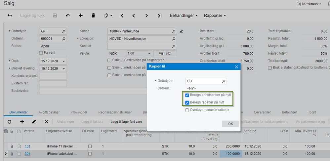This screenshot has height=161, width=330.
Task: Click the plus icon to add new order
Action: 81,15
